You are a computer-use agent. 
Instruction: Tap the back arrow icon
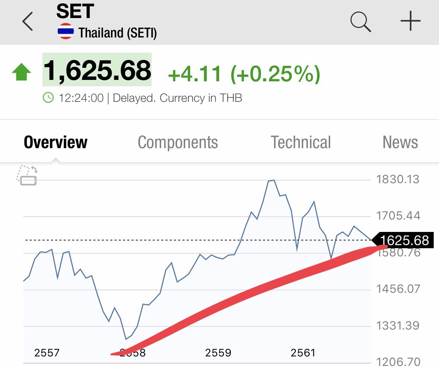point(28,22)
